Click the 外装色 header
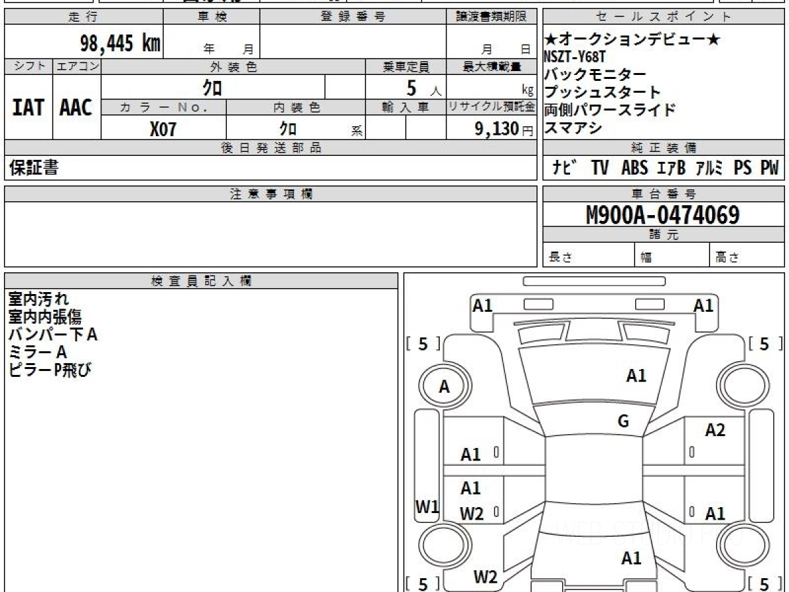Screen dimensions: 789x592 click(x=233, y=66)
